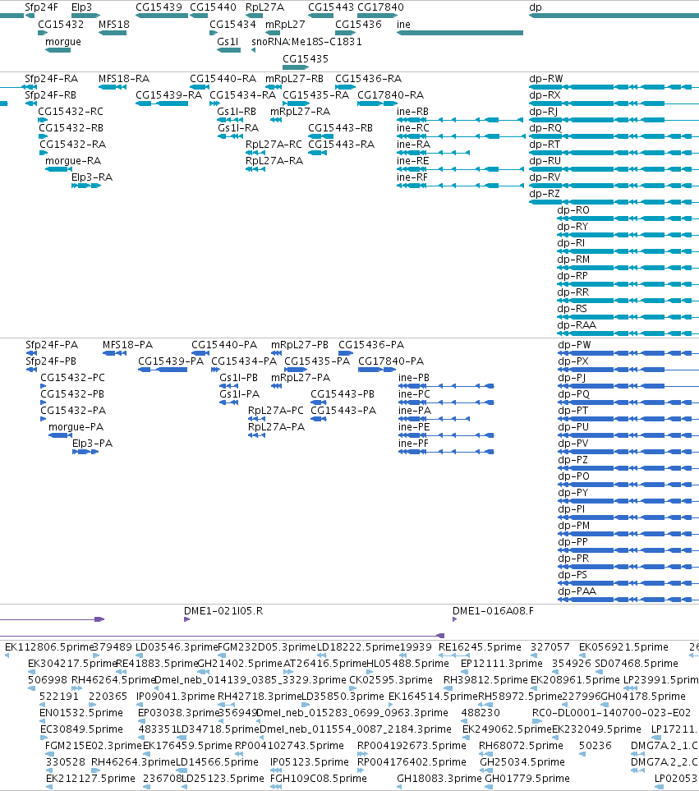The width and height of the screenshot is (699, 791).
Task: Click the morgue gene label
Action: (63, 42)
